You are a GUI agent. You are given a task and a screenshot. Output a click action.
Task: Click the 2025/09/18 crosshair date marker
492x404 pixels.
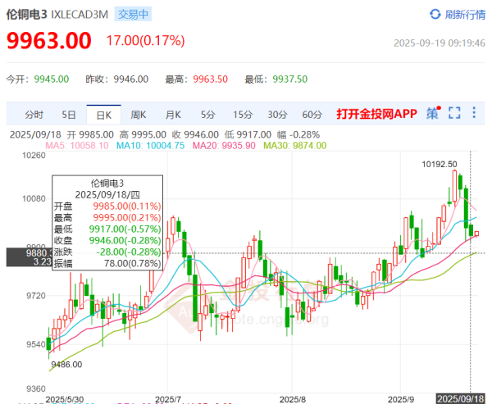tap(461, 399)
